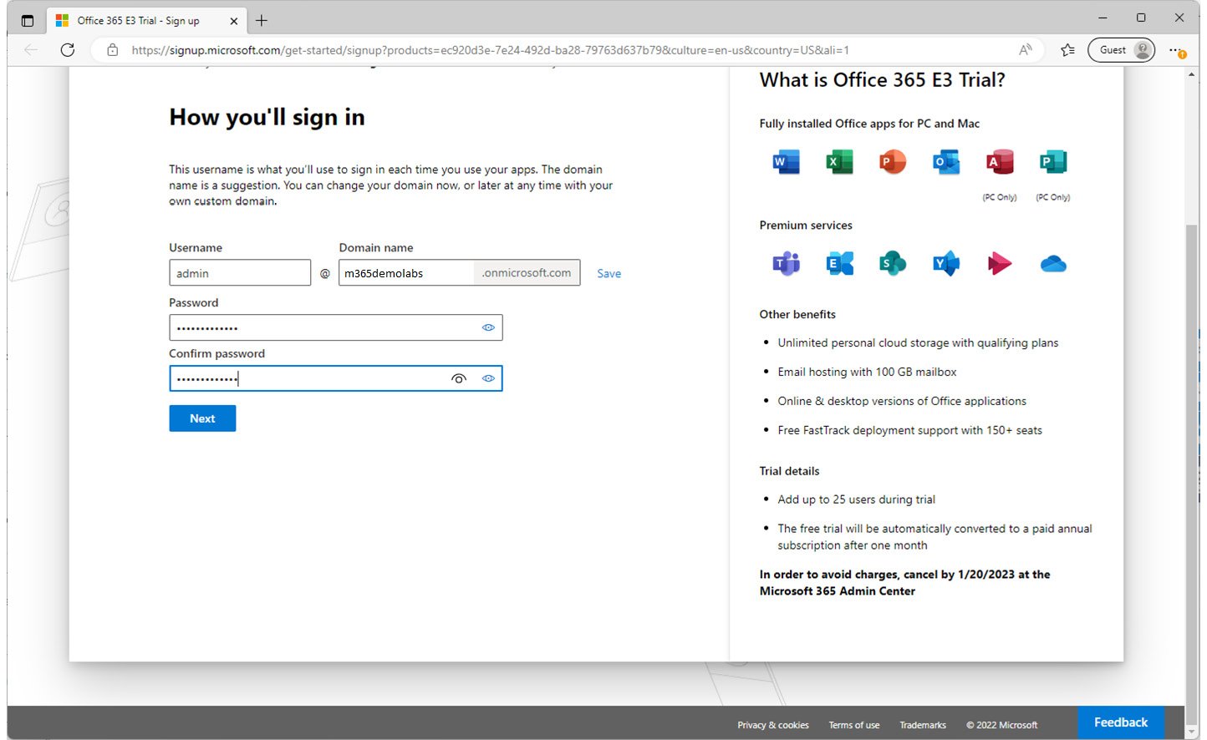Show Password field contents with eye icon

coord(488,327)
